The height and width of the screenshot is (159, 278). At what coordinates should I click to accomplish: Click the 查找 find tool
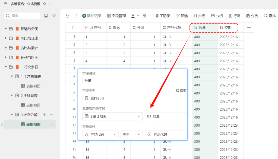click(x=270, y=16)
